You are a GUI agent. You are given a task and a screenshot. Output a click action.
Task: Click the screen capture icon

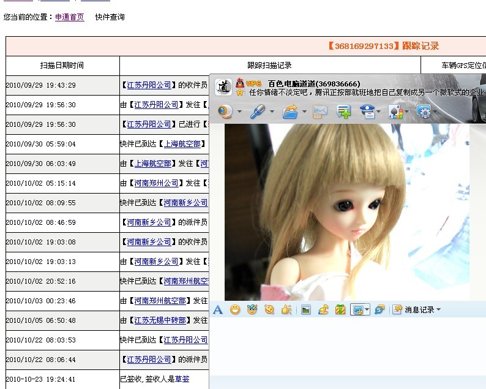357,310
